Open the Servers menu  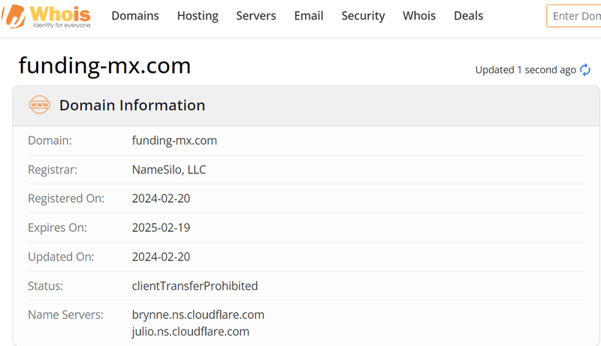pyautogui.click(x=255, y=16)
